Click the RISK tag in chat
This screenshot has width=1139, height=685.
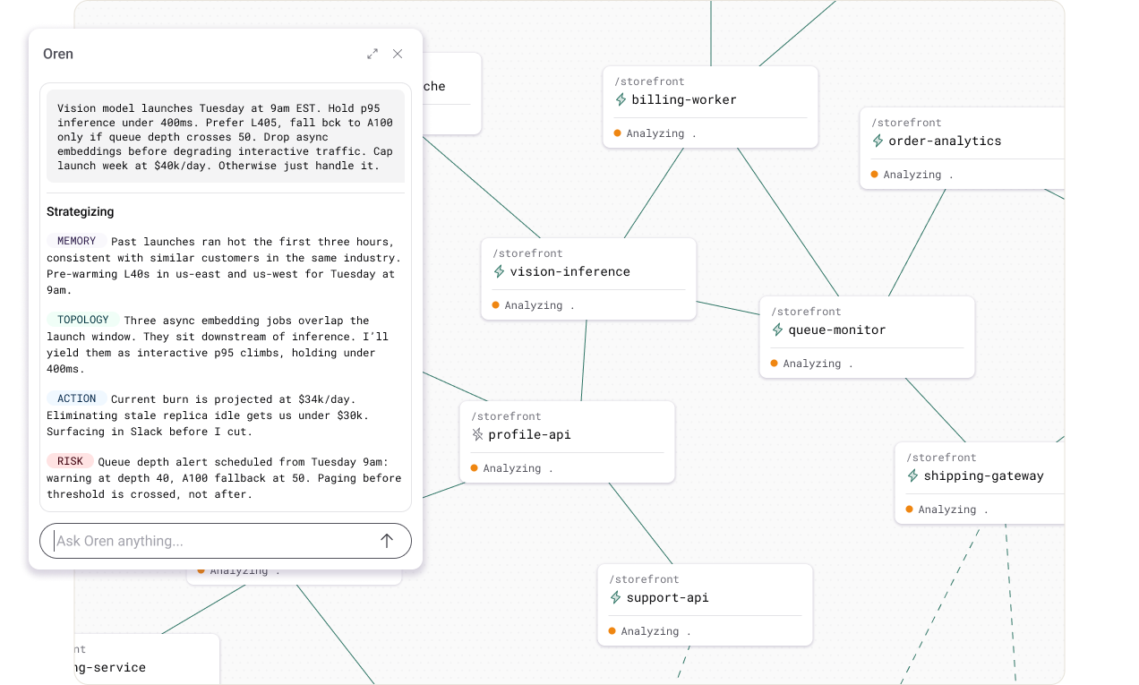click(x=70, y=461)
